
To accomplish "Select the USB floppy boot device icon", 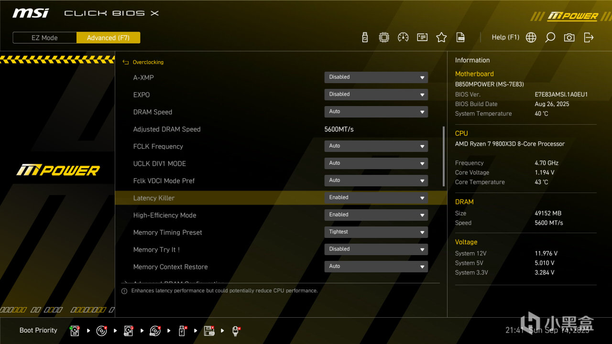I will [209, 331].
